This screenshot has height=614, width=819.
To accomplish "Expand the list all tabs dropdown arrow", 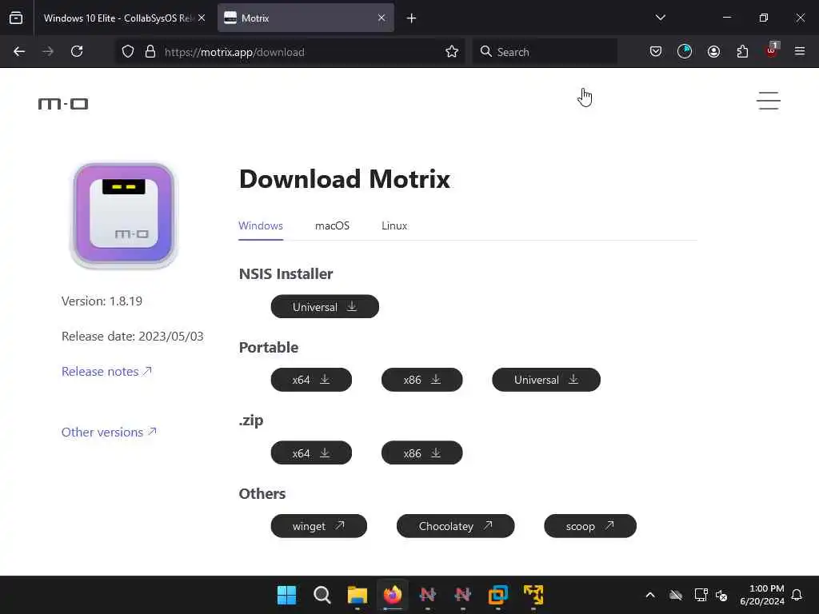I will tap(661, 18).
